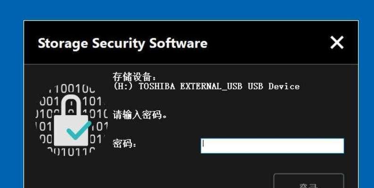Image resolution: width=374 pixels, height=188 pixels.
Task: Click the blue desktop background above the dialog
Action: [x=187, y=10]
